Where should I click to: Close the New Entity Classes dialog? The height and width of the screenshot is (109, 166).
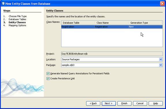tap(162, 3)
